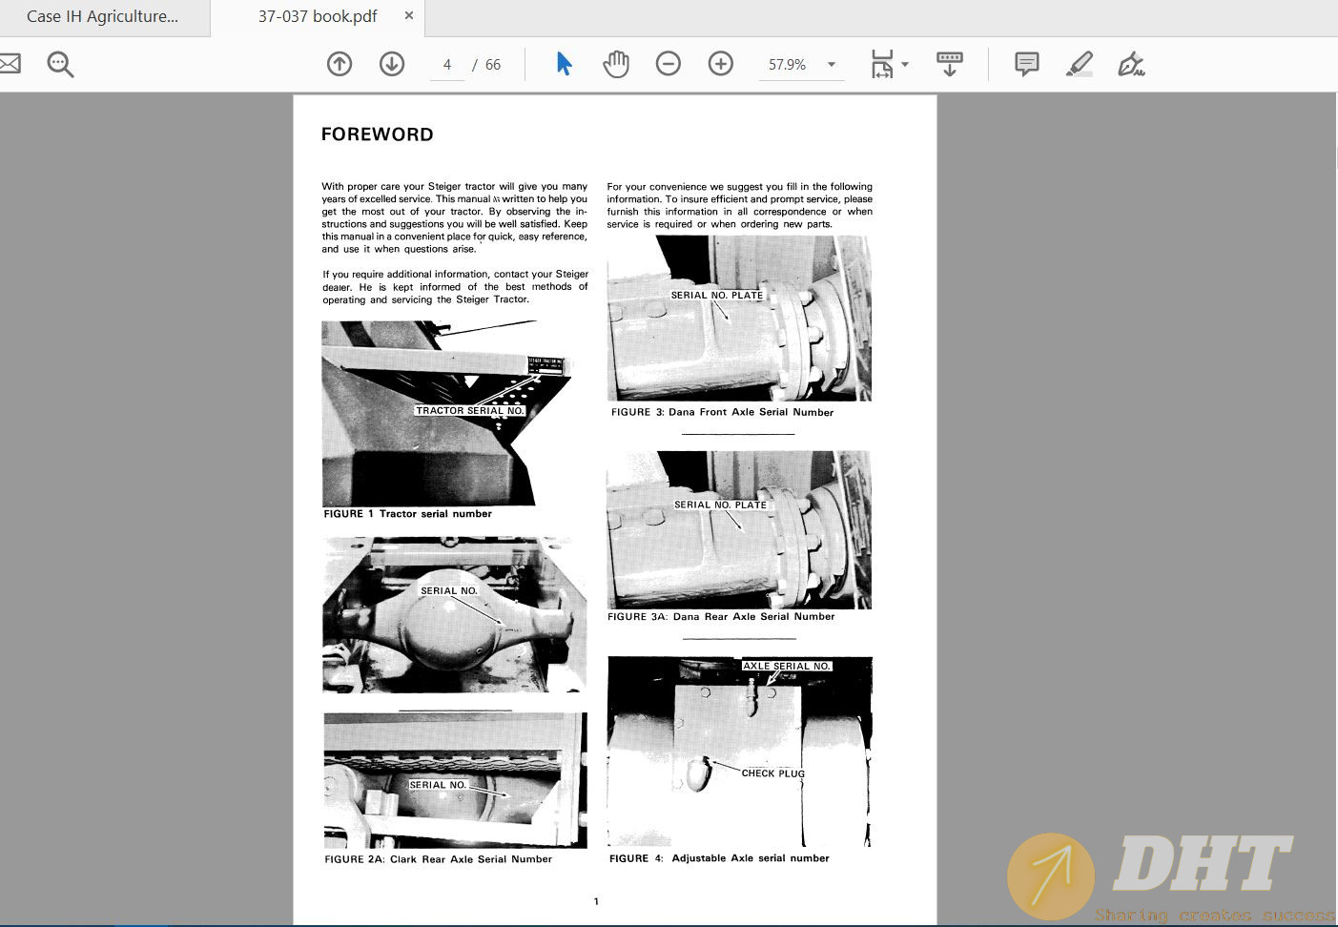Click the read mode keyboard-arrow icon

pyautogui.click(x=950, y=64)
